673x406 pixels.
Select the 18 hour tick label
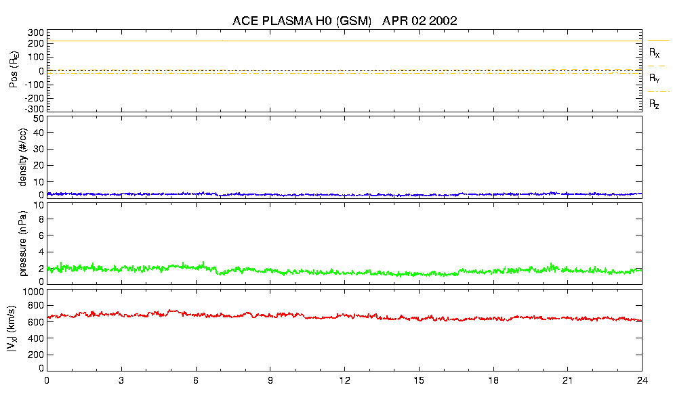(493, 382)
